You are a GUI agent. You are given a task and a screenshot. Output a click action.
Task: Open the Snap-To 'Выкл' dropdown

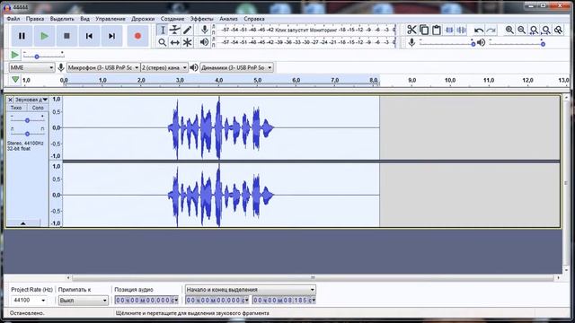click(x=83, y=301)
